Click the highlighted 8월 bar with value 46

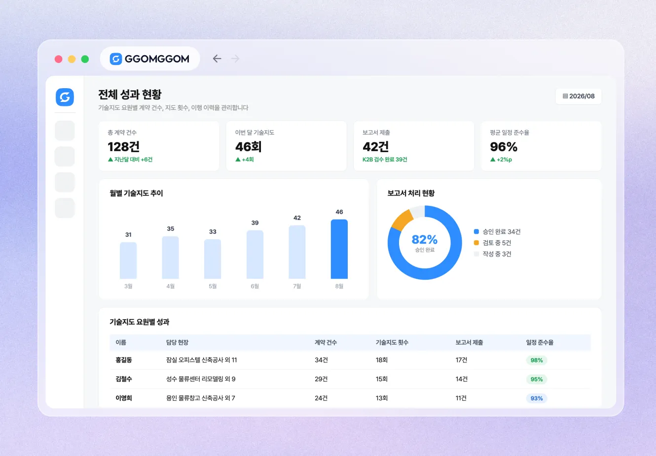tap(339, 249)
